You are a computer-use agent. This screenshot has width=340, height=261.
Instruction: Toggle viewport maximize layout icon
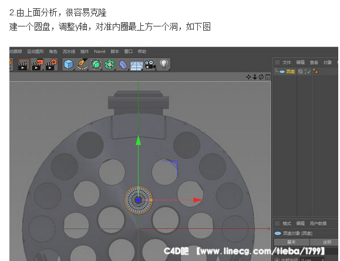point(268,77)
